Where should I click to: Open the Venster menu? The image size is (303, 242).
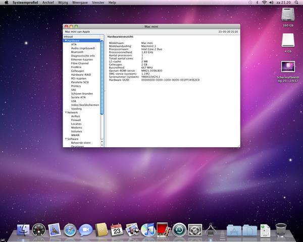click(98, 3)
